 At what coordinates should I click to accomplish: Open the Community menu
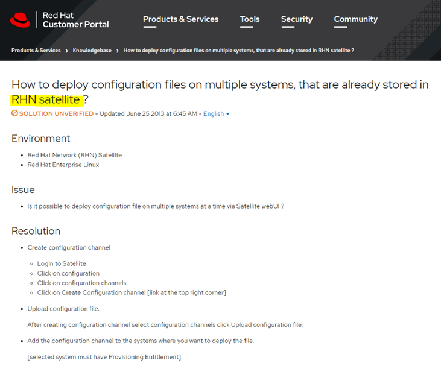[x=356, y=19]
